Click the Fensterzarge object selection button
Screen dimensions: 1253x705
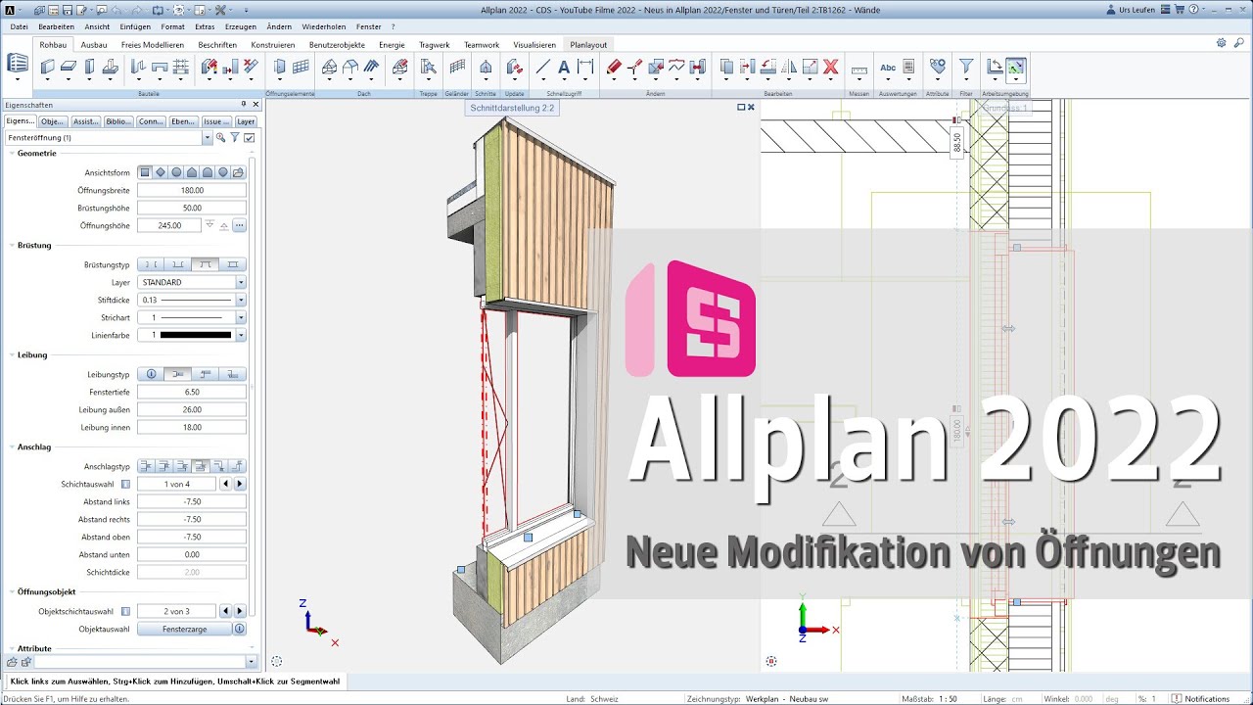pyautogui.click(x=184, y=629)
